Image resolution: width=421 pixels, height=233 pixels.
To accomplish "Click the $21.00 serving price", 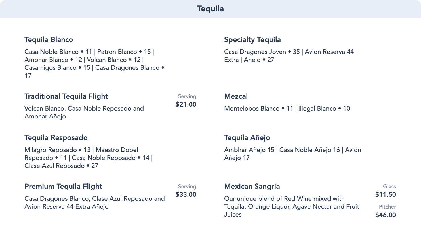I will pos(186,105).
